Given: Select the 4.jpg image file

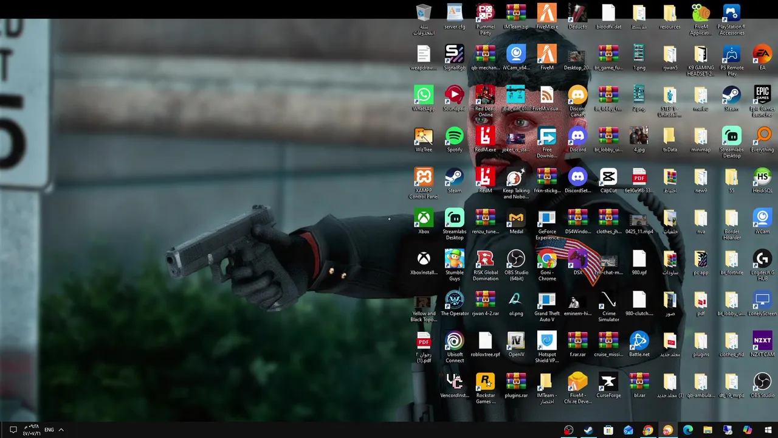Looking at the screenshot, I should click(639, 139).
